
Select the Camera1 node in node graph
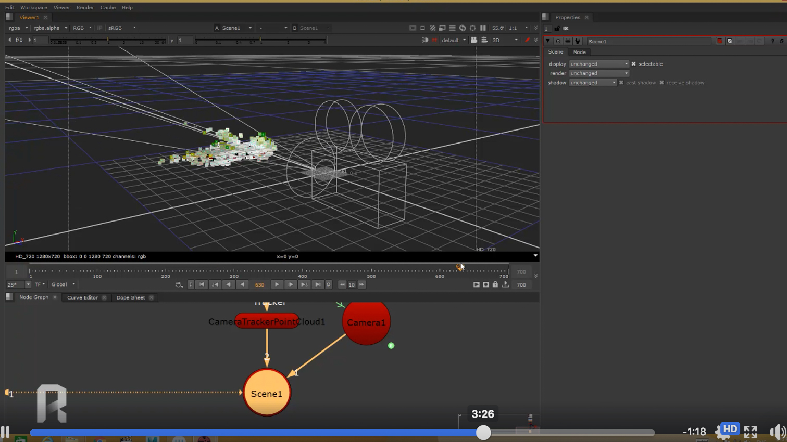point(366,322)
